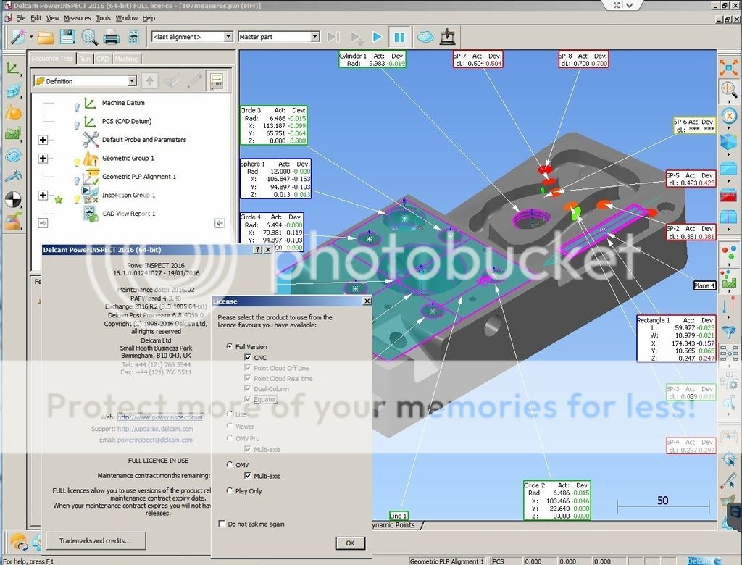Click the Resize to fit view icon
The height and width of the screenshot is (565, 742).
[728, 67]
